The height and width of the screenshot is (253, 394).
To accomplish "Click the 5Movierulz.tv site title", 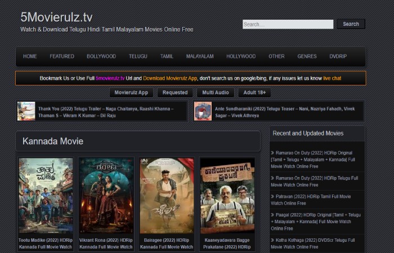I will 56,17.
